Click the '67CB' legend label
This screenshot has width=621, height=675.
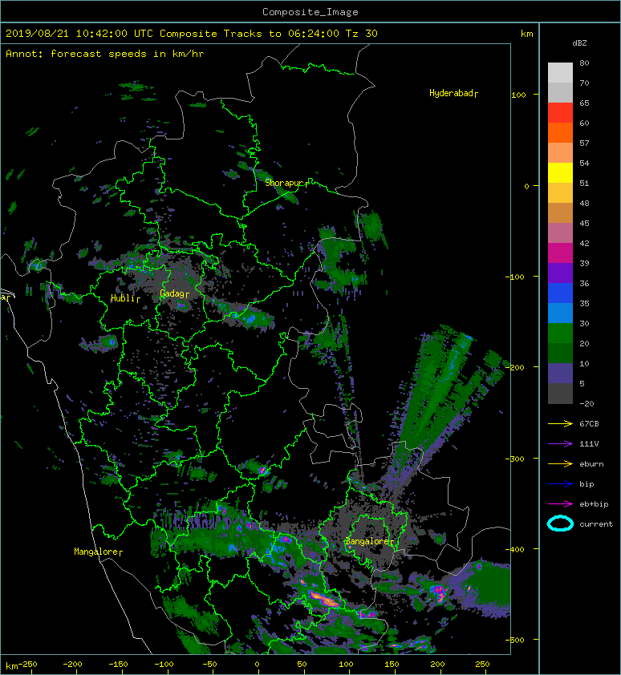[589, 423]
